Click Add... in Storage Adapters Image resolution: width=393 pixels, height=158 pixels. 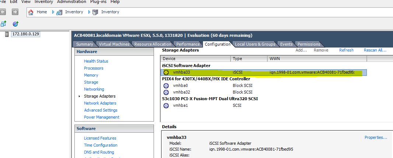point(301,50)
